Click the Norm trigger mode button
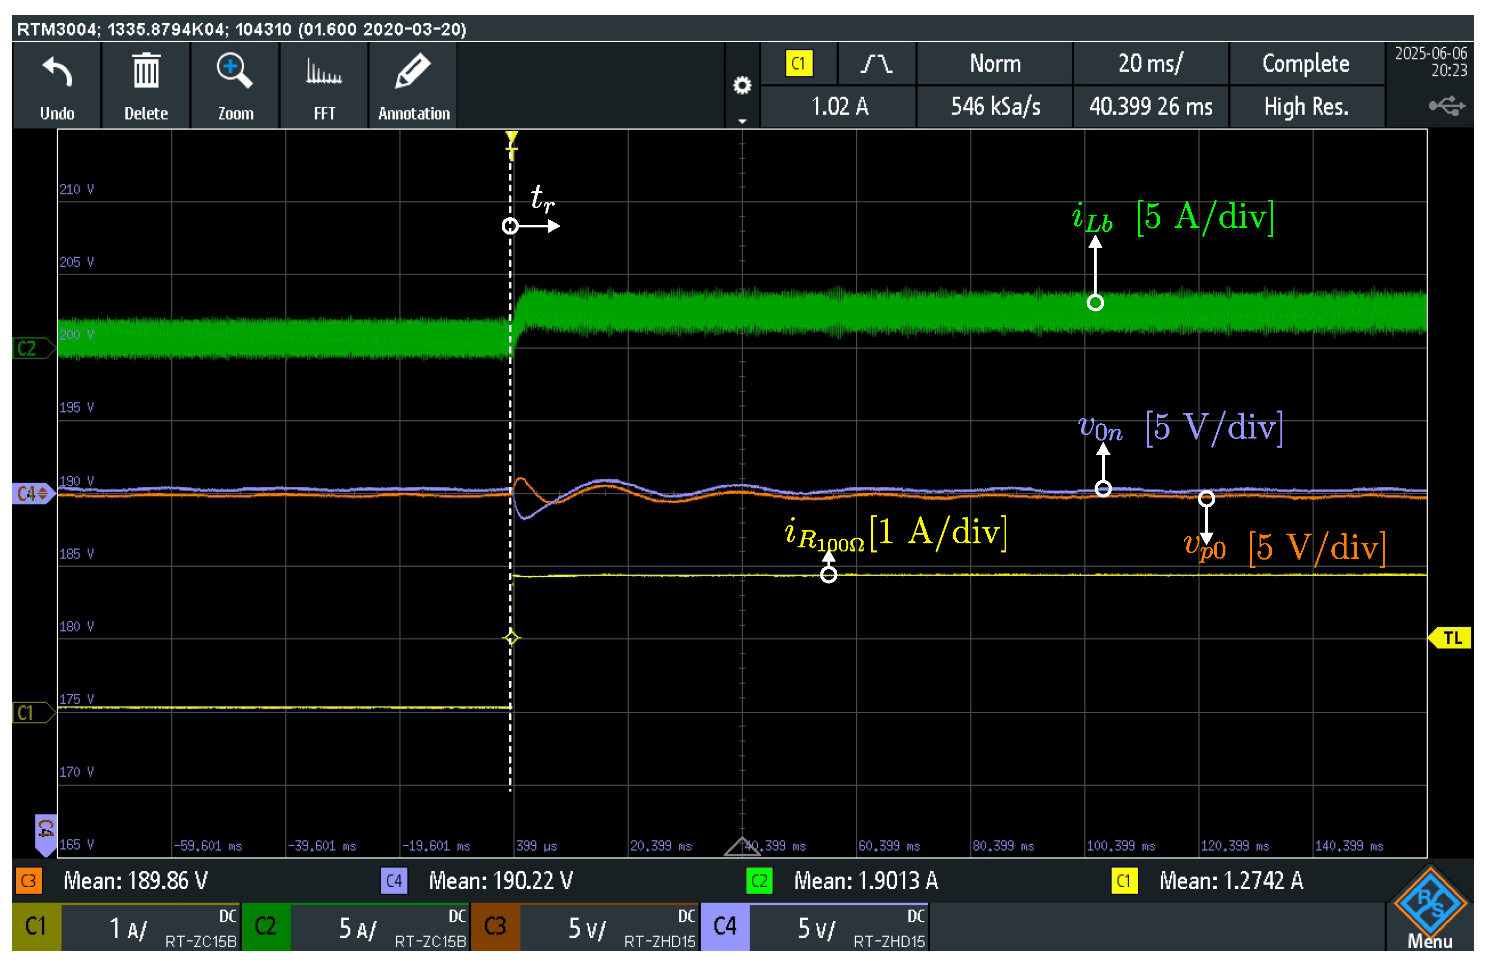 994,64
